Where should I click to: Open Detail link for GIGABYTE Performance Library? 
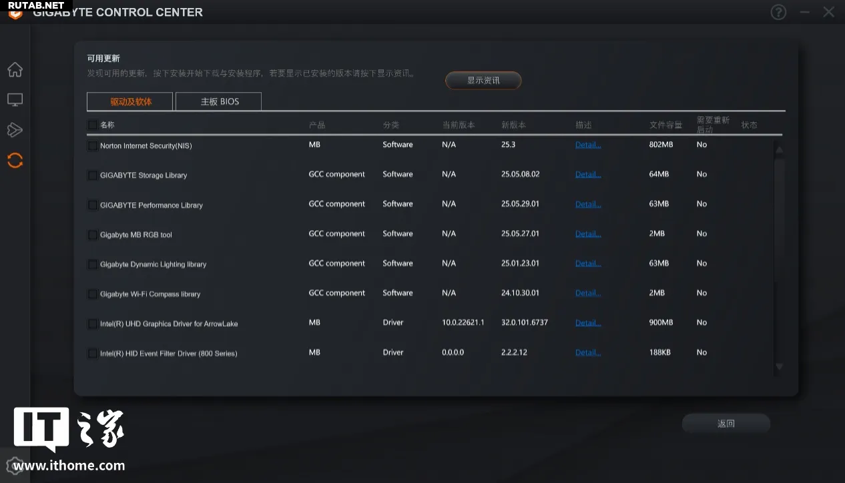point(588,204)
